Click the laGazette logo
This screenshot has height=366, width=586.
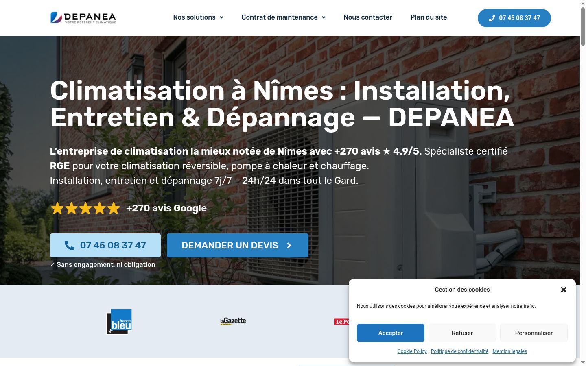pos(233,321)
